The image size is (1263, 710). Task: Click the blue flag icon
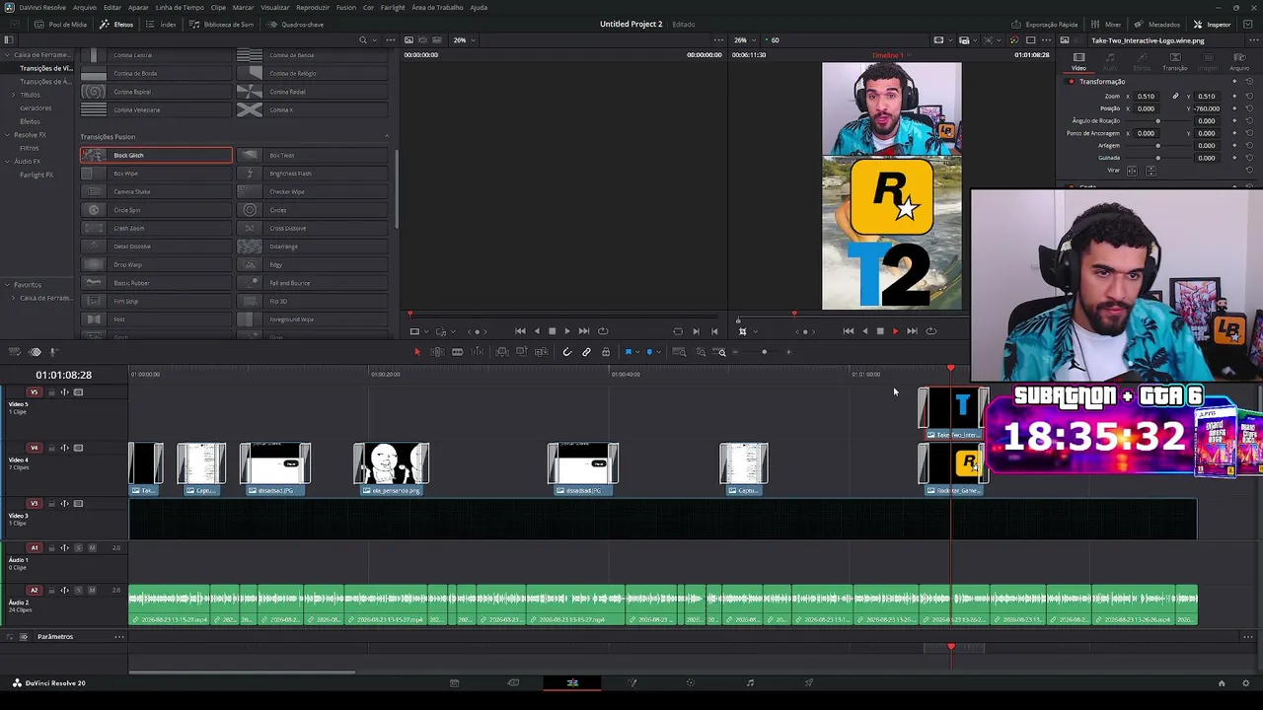point(628,352)
